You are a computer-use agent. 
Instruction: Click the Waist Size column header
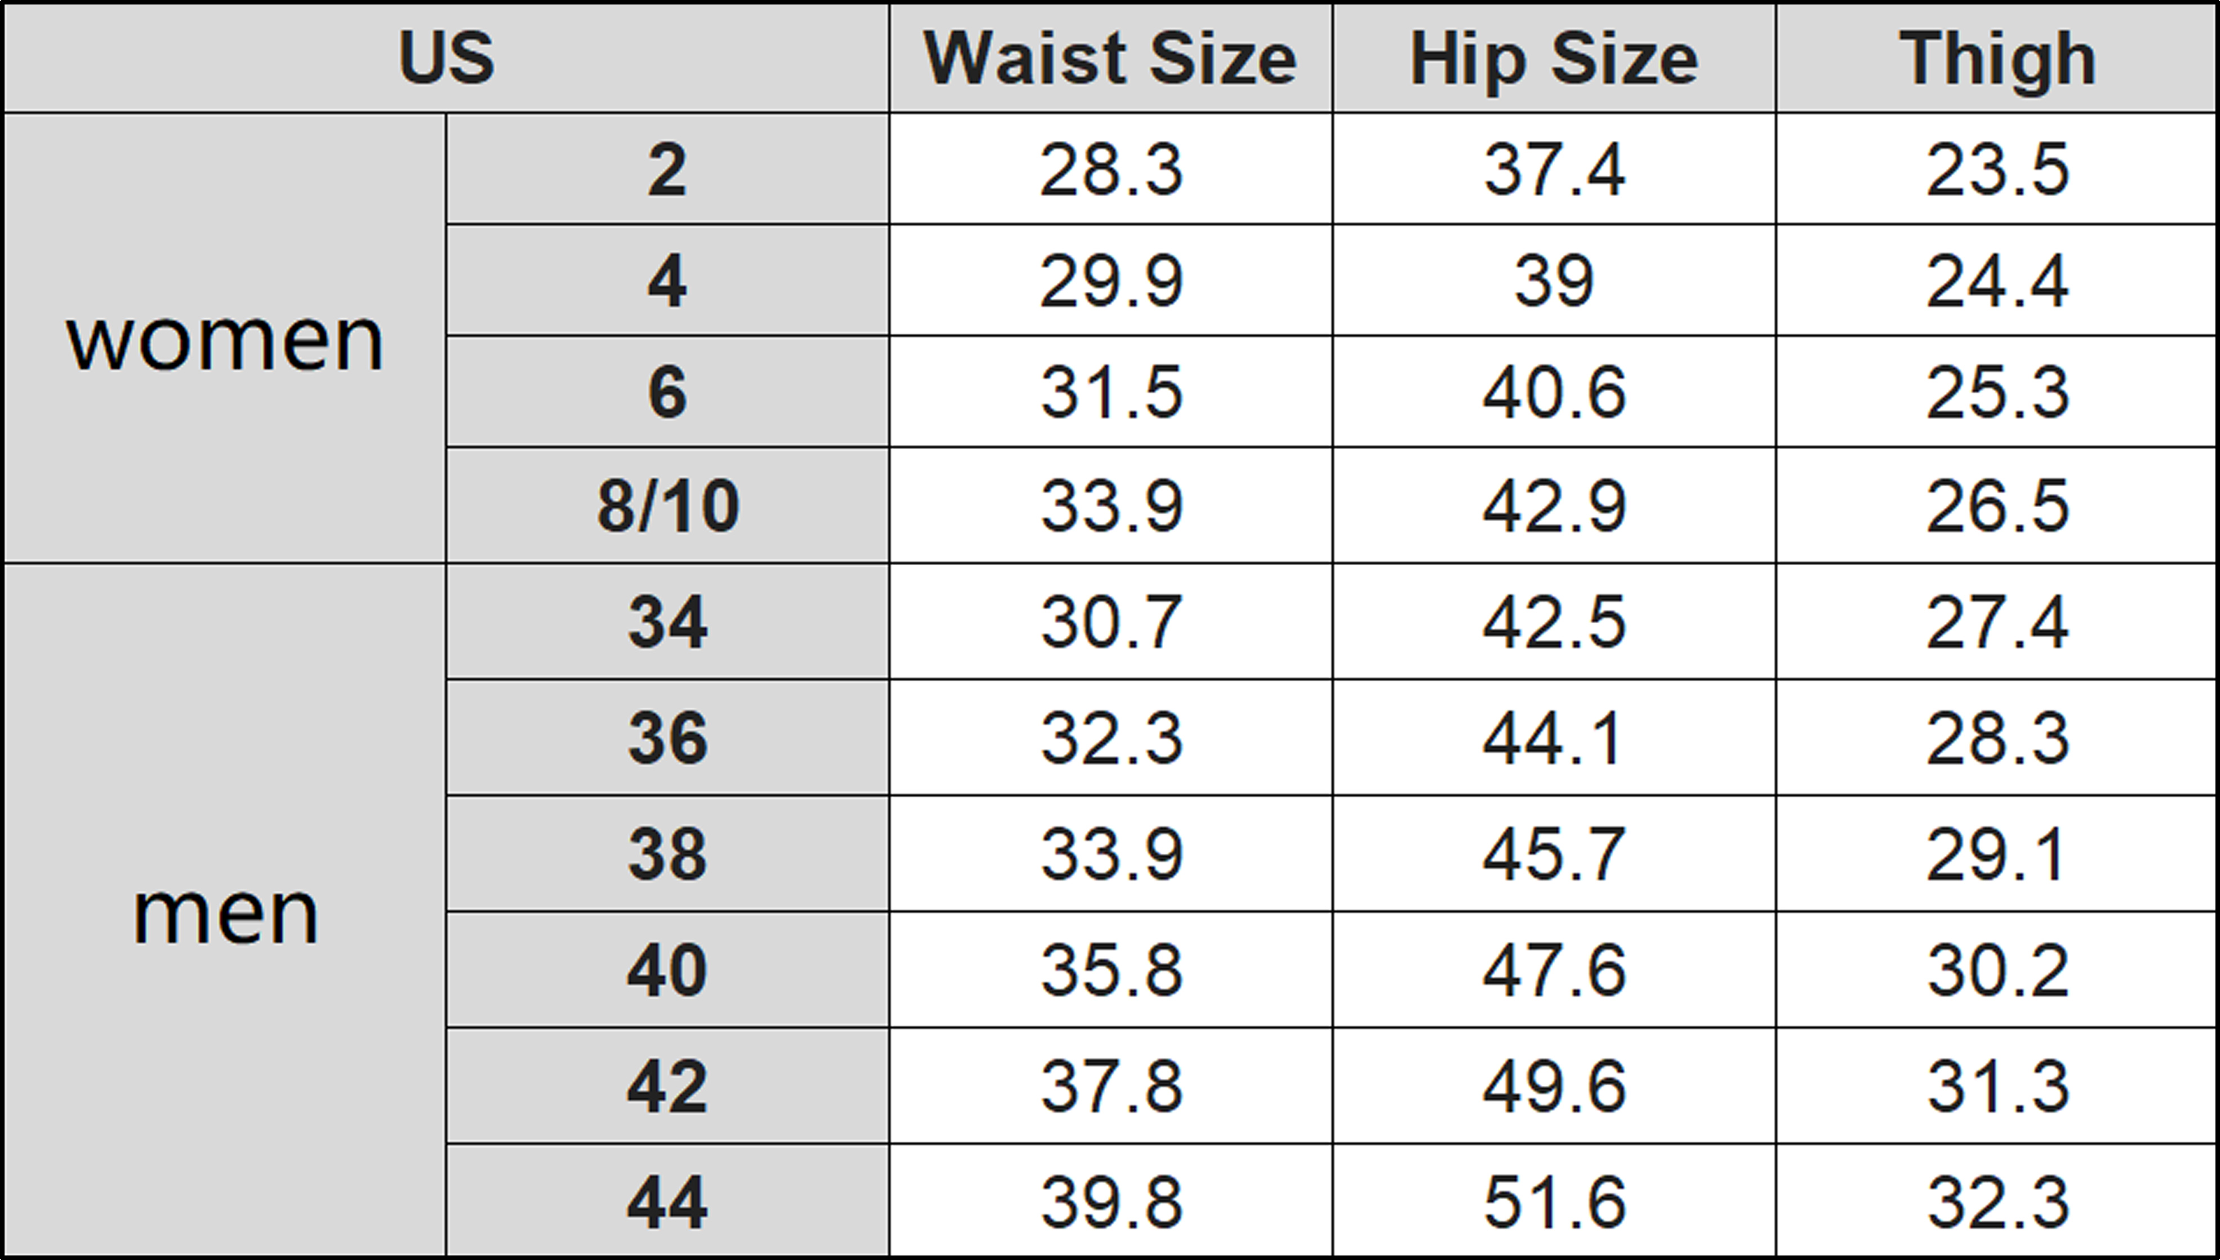[x=1110, y=59]
